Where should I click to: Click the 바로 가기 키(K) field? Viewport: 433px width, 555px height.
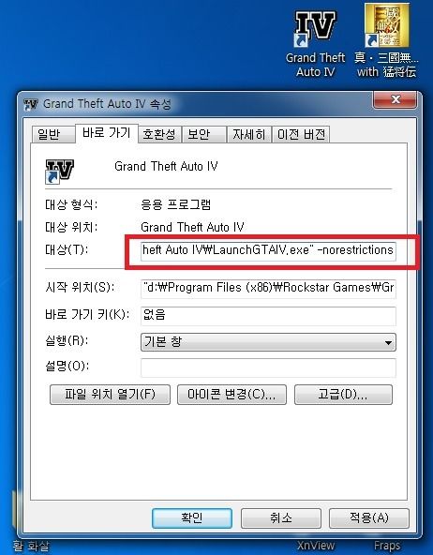pyautogui.click(x=268, y=315)
